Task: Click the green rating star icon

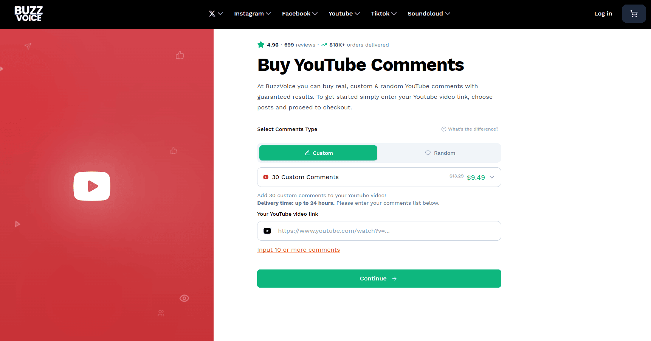Action: tap(261, 45)
